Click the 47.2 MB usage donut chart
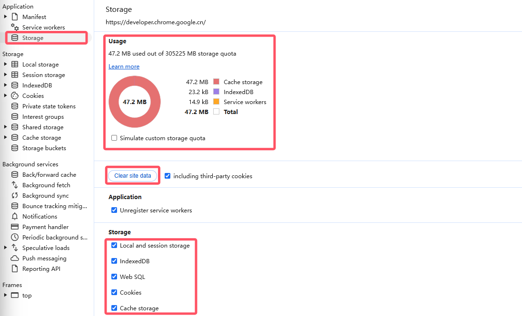522x316 pixels. pyautogui.click(x=135, y=102)
